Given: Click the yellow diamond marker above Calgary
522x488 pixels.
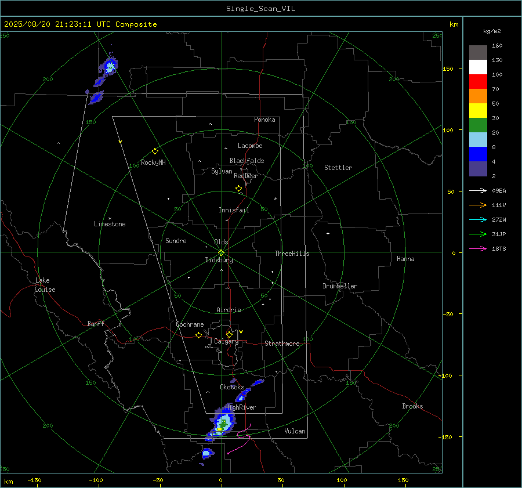Looking at the screenshot, I should pos(229,334).
